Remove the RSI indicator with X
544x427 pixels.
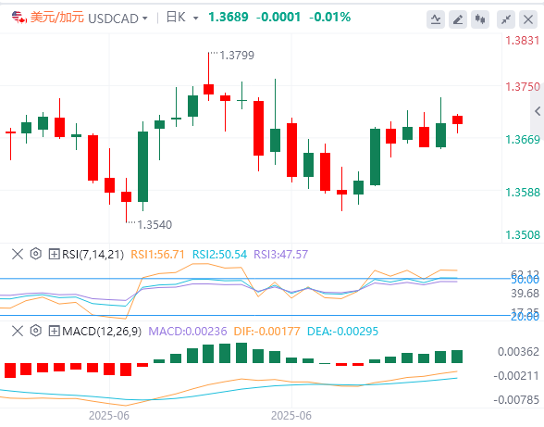pos(18,254)
